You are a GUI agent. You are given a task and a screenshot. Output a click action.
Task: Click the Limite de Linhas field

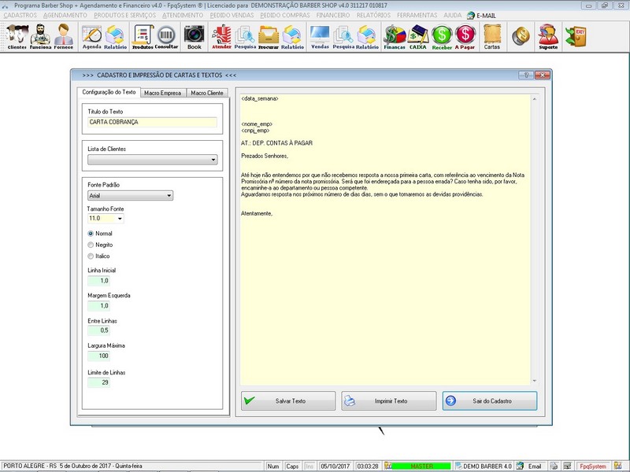coord(99,382)
